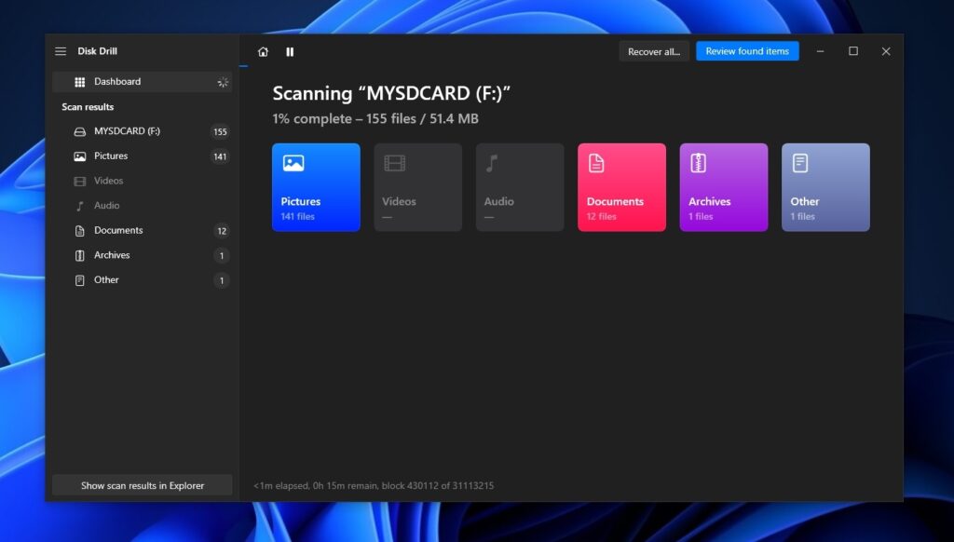
Task: Open the hamburger menu in Disk Drill
Action: 60,51
